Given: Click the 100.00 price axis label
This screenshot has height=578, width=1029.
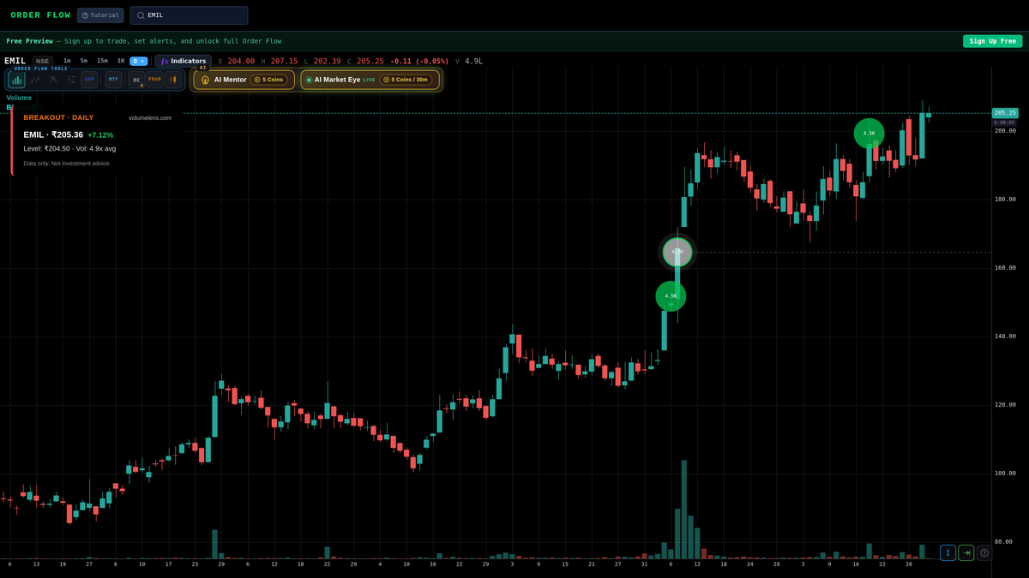Looking at the screenshot, I should [1005, 473].
